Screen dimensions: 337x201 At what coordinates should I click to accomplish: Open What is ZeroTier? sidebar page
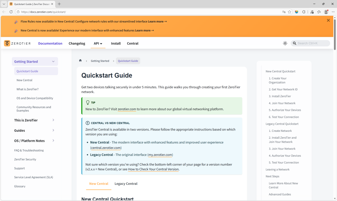[x=27, y=89]
